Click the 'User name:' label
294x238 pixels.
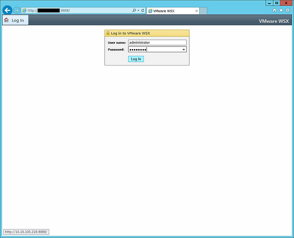[117, 43]
